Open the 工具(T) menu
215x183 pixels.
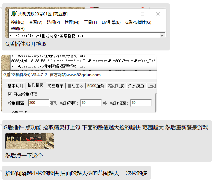coord(90,22)
